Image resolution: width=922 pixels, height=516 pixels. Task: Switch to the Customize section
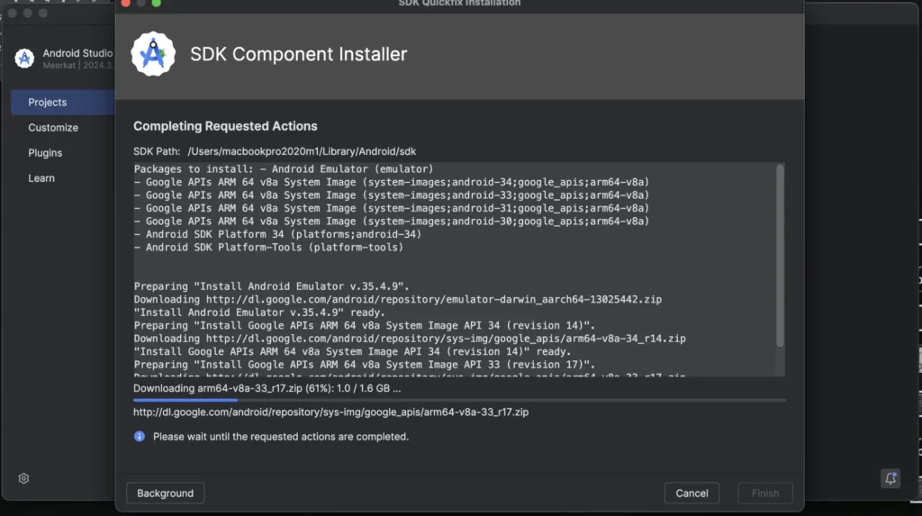(53, 128)
